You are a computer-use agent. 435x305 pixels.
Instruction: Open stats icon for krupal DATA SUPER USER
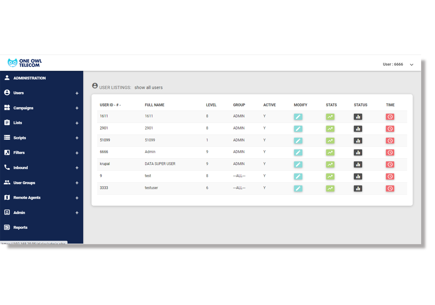tap(330, 164)
